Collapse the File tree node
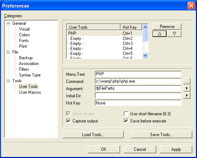The width and height of the screenshot is (197, 158). pos(8,52)
